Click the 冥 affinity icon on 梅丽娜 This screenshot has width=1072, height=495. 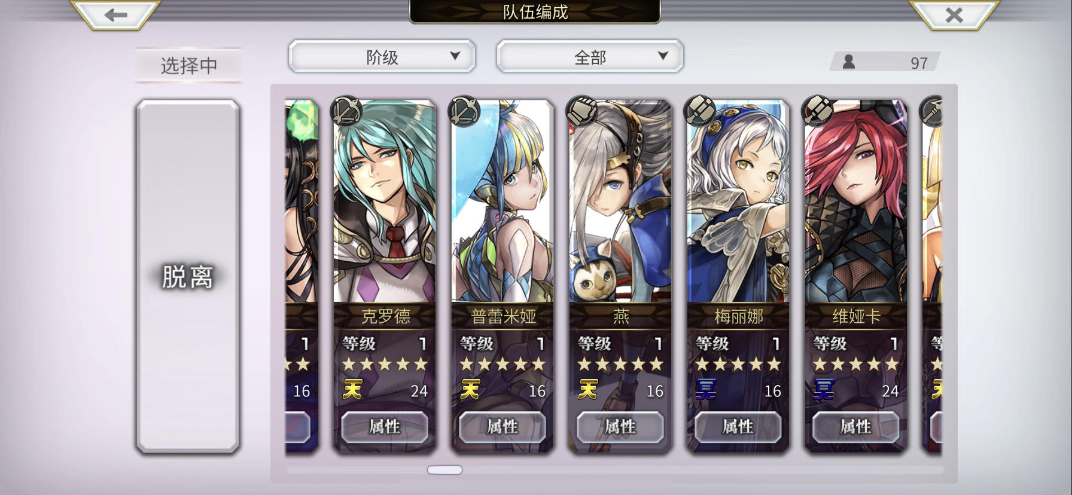pos(706,390)
